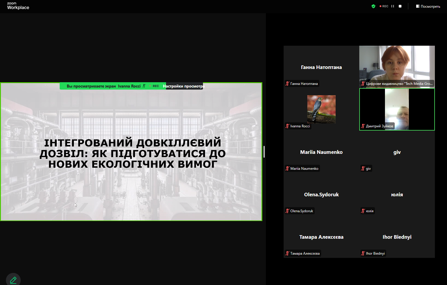Stop the recording
447x285 pixels.
point(400,6)
